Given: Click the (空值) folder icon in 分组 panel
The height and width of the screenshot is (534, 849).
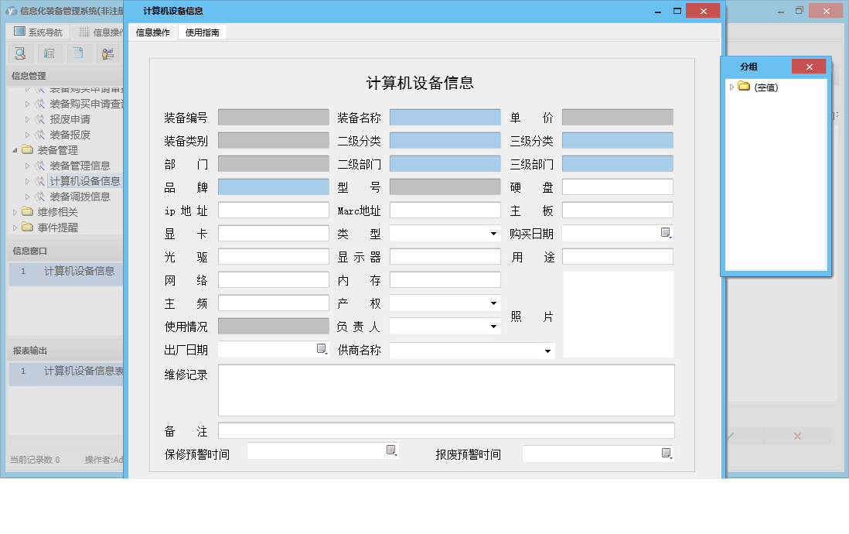Looking at the screenshot, I should click(744, 87).
